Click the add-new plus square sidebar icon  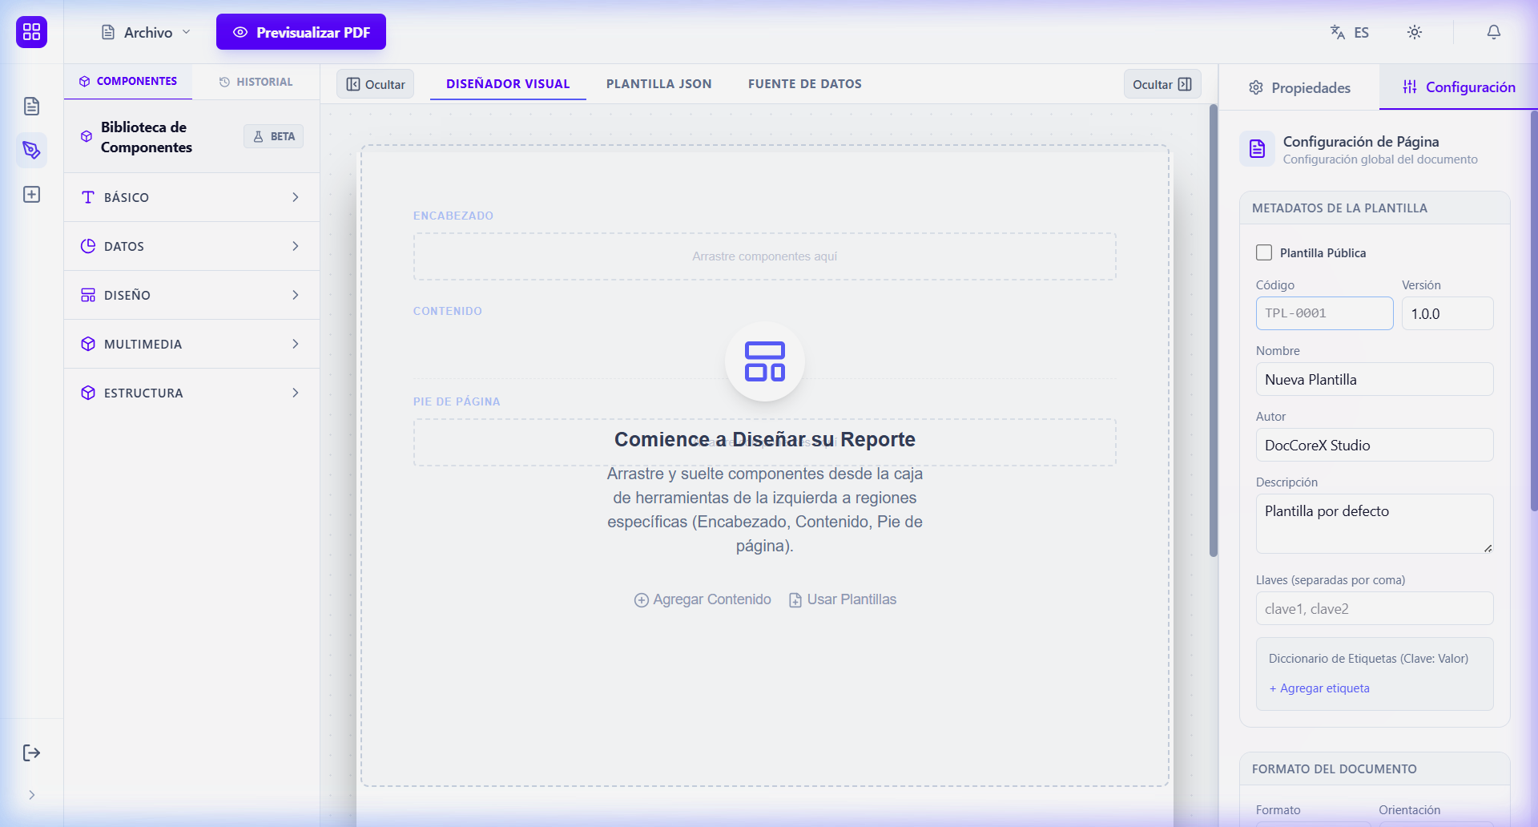(31, 195)
